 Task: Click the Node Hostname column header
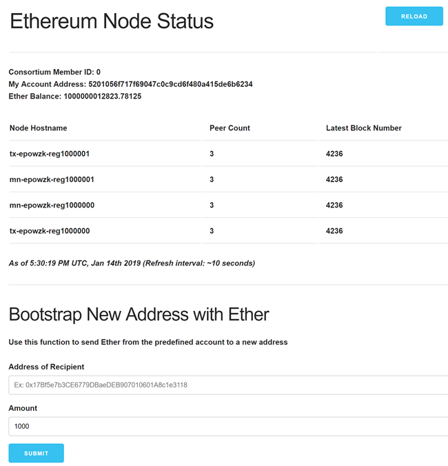tap(39, 128)
